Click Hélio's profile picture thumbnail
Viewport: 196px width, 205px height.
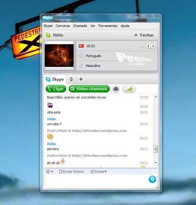(59, 55)
